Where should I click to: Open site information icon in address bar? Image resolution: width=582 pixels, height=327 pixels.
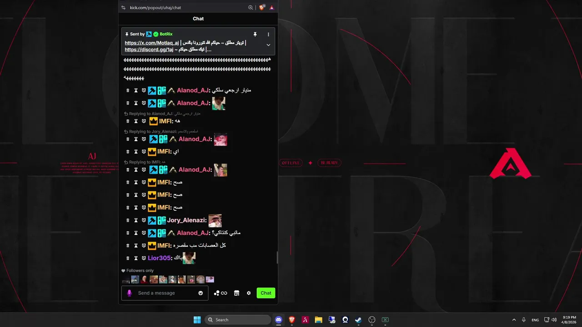[x=123, y=8]
